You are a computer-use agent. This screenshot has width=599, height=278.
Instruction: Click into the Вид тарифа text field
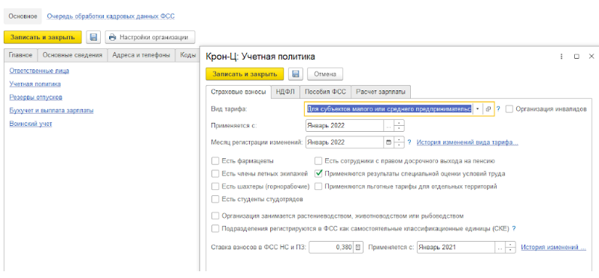tap(389, 109)
